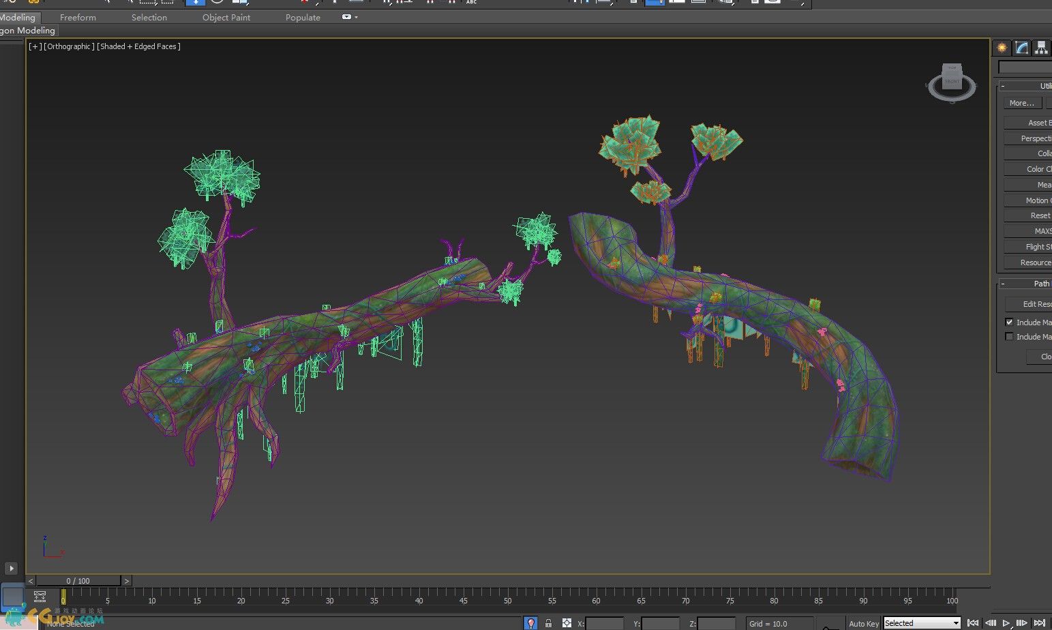This screenshot has width=1052, height=630.
Task: Open the [Orthographic] view menu
Action: pyautogui.click(x=69, y=46)
